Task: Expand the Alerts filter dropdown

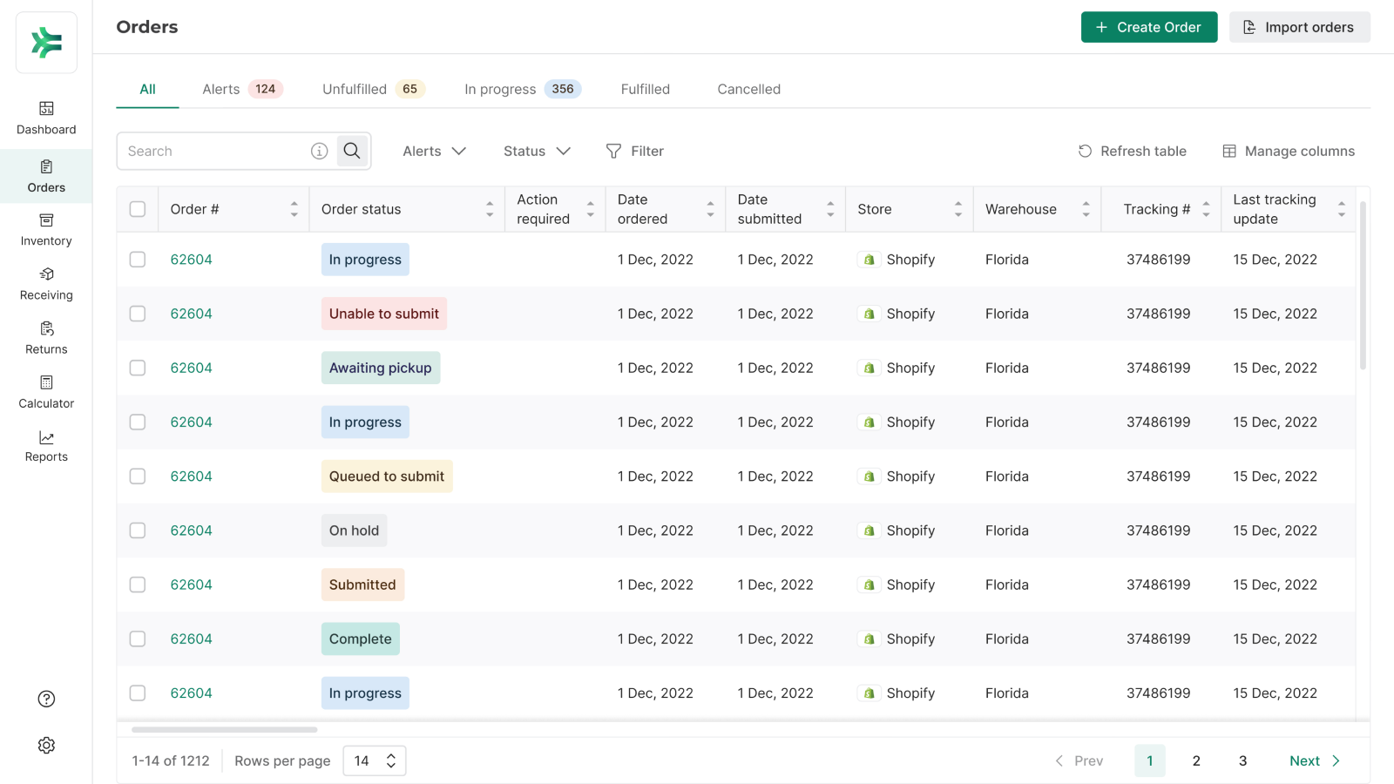Action: tap(434, 151)
